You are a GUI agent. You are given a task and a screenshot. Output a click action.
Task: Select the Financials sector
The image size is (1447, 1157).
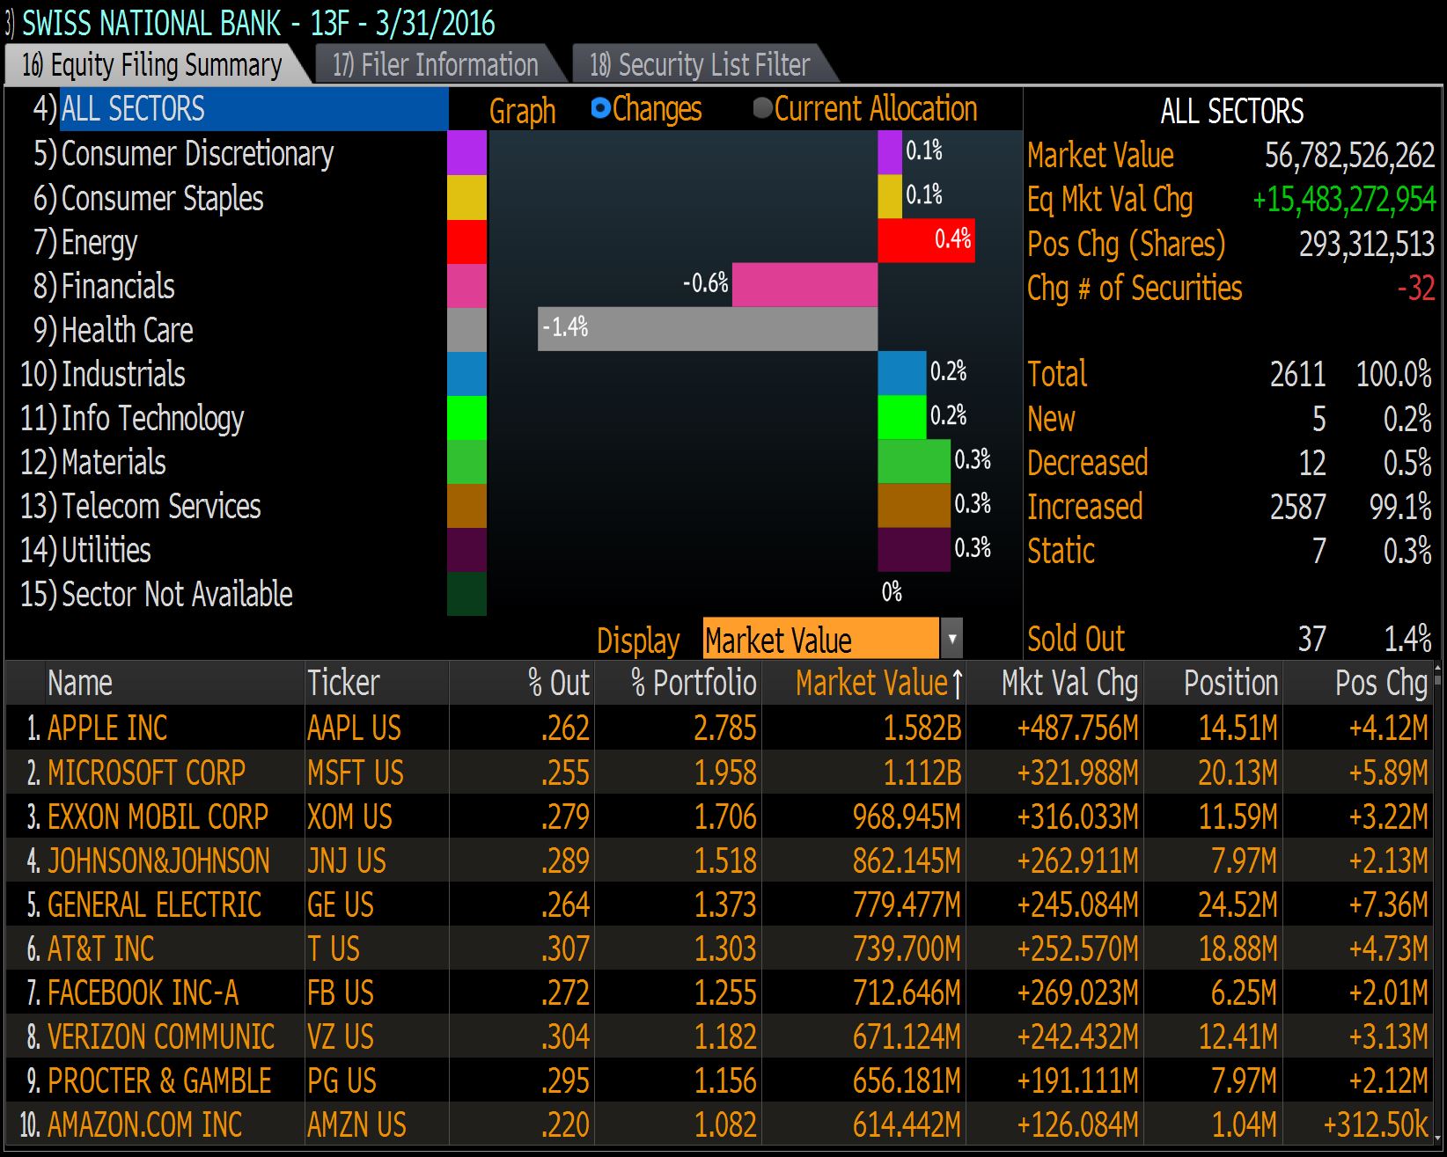tap(104, 286)
